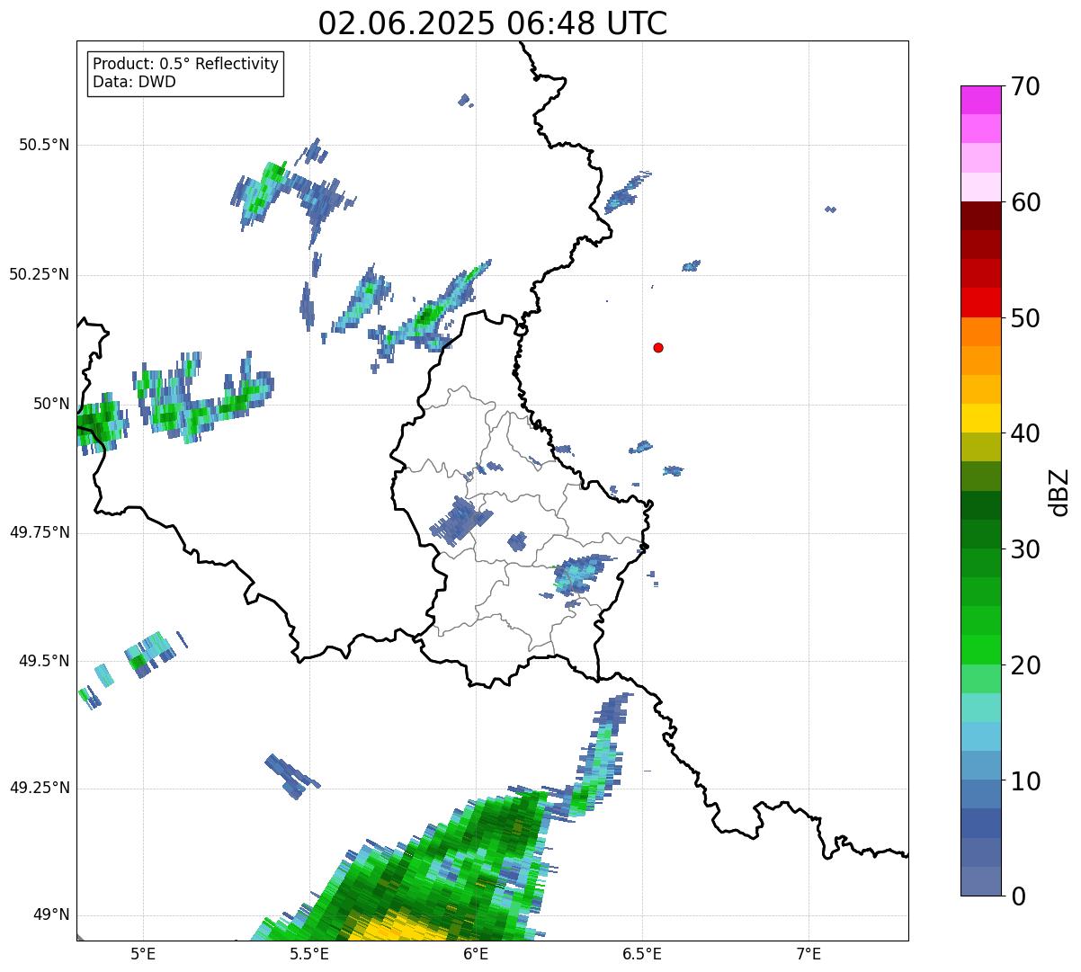Click the 49.5°N latitude label
Screen dimensions: 1081x972
tap(44, 661)
